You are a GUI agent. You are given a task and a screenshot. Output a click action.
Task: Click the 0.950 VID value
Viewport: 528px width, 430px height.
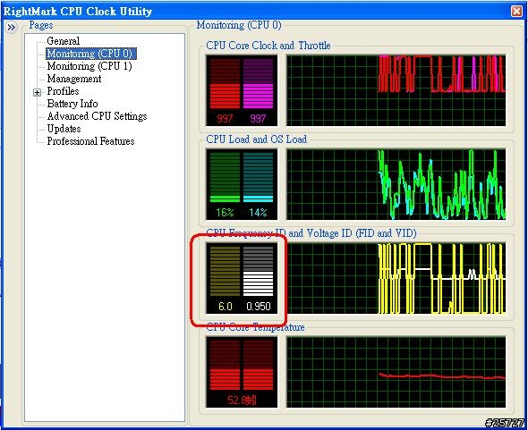point(259,306)
